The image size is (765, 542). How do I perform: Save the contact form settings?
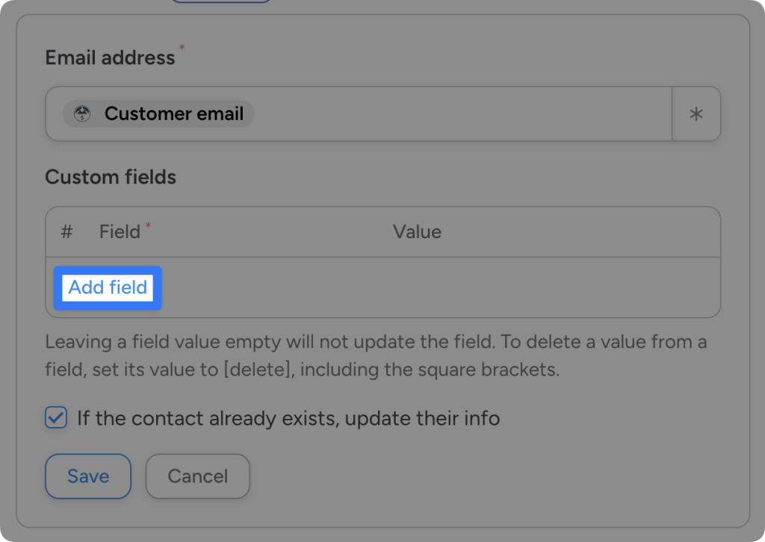[x=87, y=476]
